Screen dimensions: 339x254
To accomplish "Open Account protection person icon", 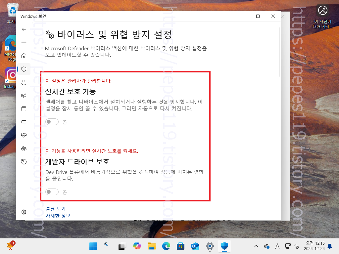I will tap(24, 82).
